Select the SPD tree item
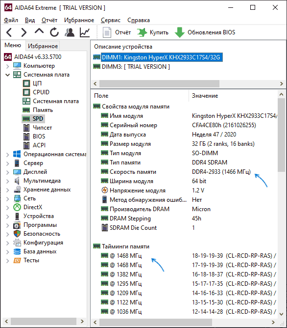The image size is (287, 328). 33,119
